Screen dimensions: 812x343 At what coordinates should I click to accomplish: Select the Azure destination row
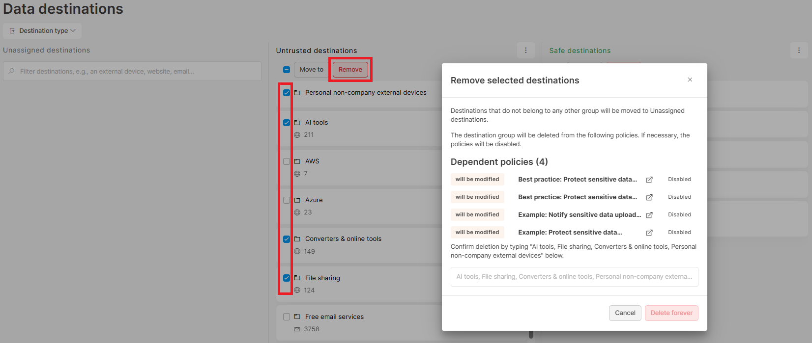[360, 206]
